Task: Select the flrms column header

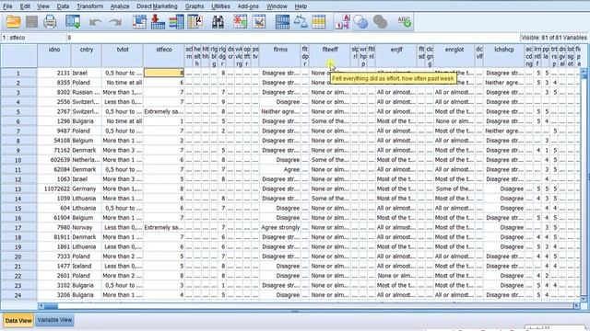Action: pyautogui.click(x=280, y=56)
